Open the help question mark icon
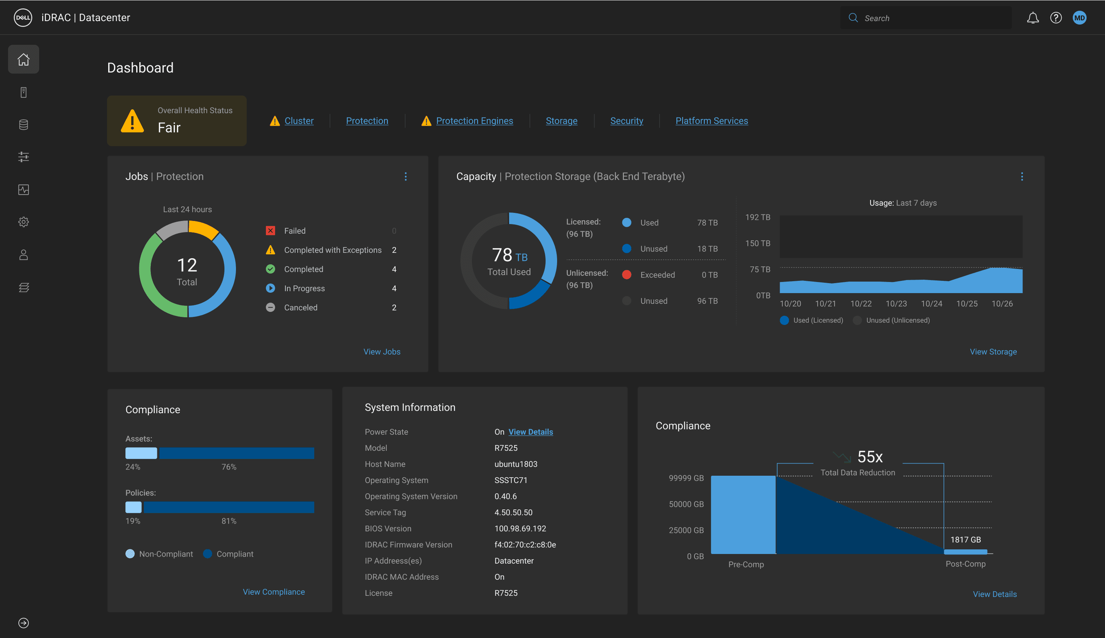 click(x=1056, y=18)
